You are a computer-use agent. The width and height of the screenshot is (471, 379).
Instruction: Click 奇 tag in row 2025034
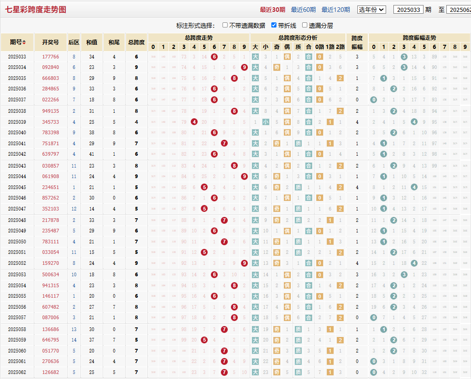pyautogui.click(x=277, y=67)
